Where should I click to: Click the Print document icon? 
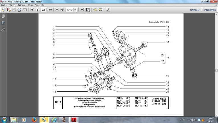pyautogui.click(x=19, y=10)
